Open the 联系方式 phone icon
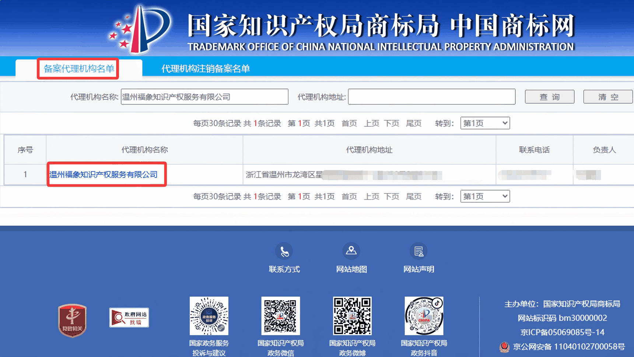The width and height of the screenshot is (634, 357). pyautogui.click(x=284, y=251)
